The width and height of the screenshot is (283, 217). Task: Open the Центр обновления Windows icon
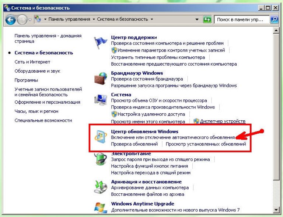(100, 137)
